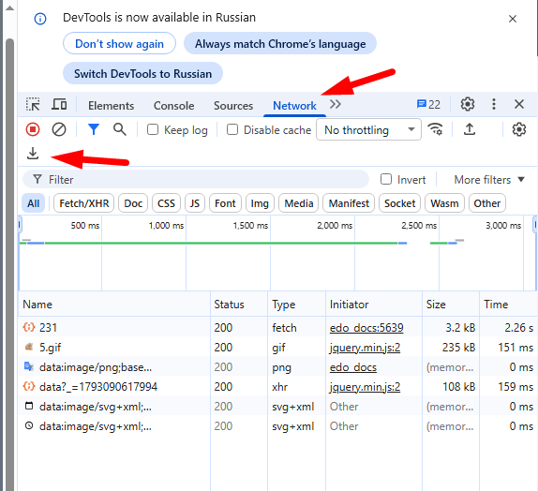Switch to the Sources tab
This screenshot has height=491, width=538.
[233, 106]
